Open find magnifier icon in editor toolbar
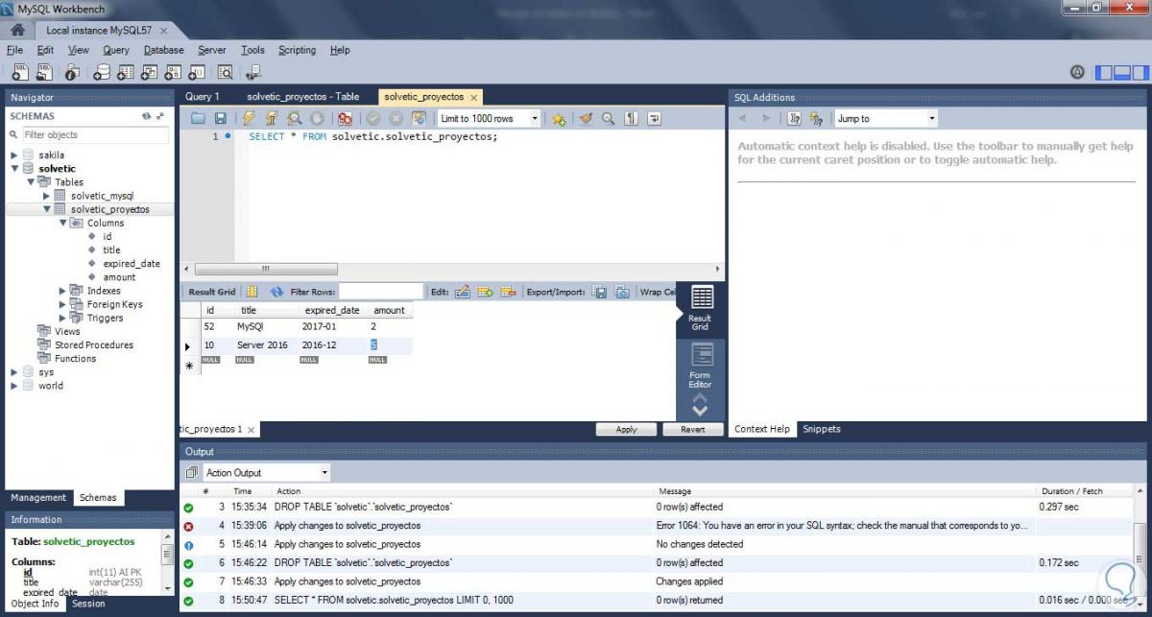 pos(609,119)
